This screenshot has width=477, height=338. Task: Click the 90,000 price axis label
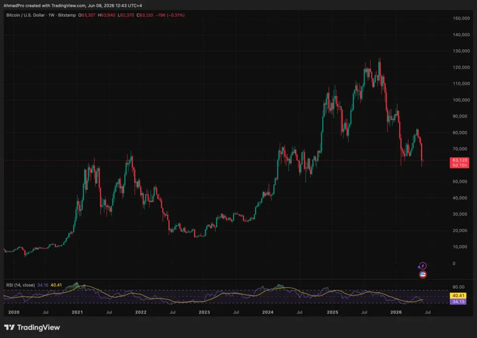[x=459, y=116]
